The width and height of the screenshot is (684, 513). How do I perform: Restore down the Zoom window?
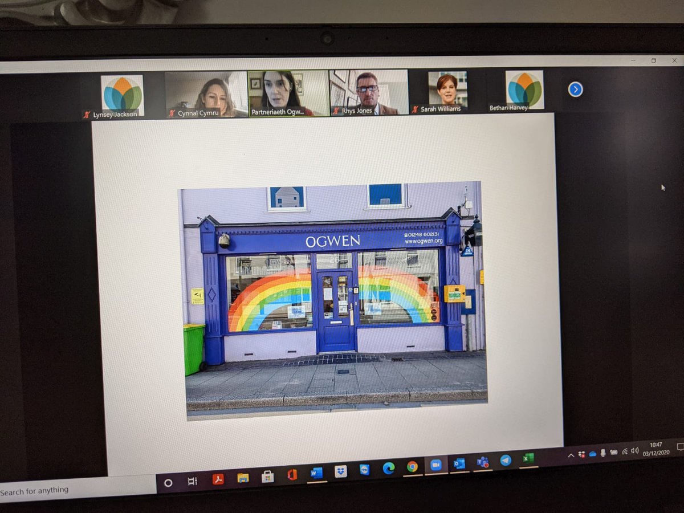(x=653, y=60)
